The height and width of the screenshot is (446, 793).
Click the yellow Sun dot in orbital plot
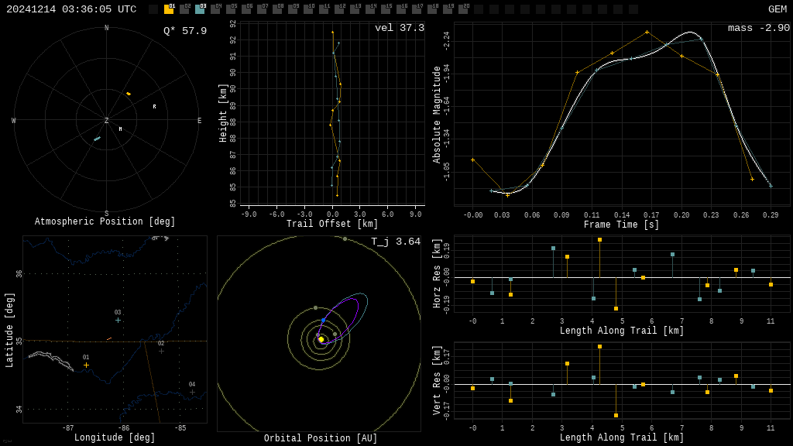click(x=321, y=339)
